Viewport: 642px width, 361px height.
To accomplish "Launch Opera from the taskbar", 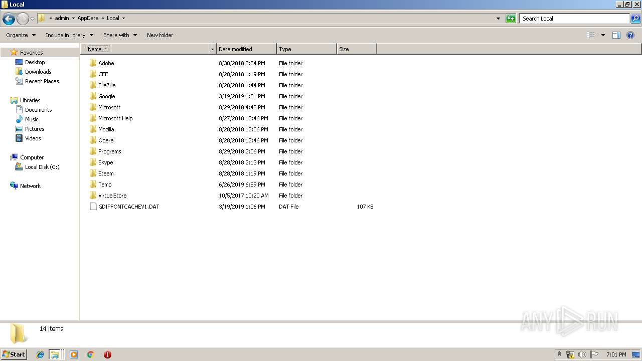I will point(107,354).
